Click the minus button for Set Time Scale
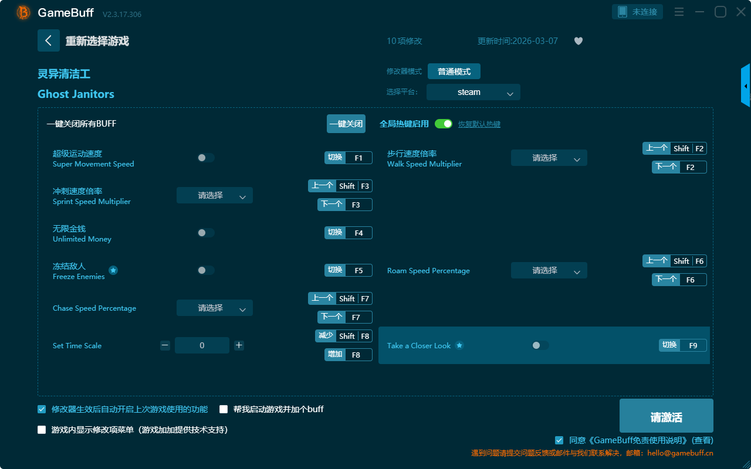751x469 pixels. [165, 345]
